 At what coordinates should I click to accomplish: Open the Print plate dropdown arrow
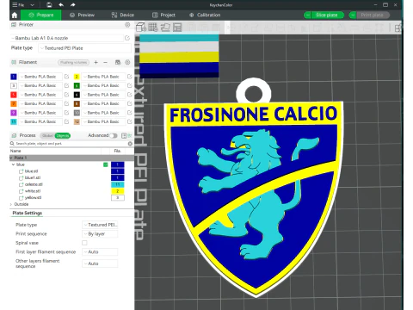click(x=353, y=15)
